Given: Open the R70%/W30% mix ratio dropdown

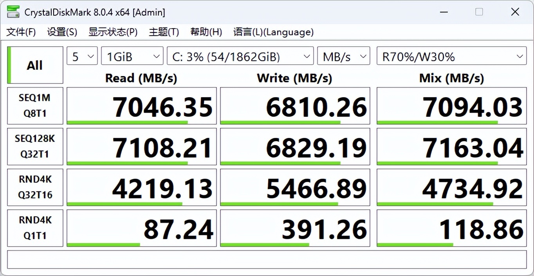Looking at the screenshot, I should pos(451,57).
